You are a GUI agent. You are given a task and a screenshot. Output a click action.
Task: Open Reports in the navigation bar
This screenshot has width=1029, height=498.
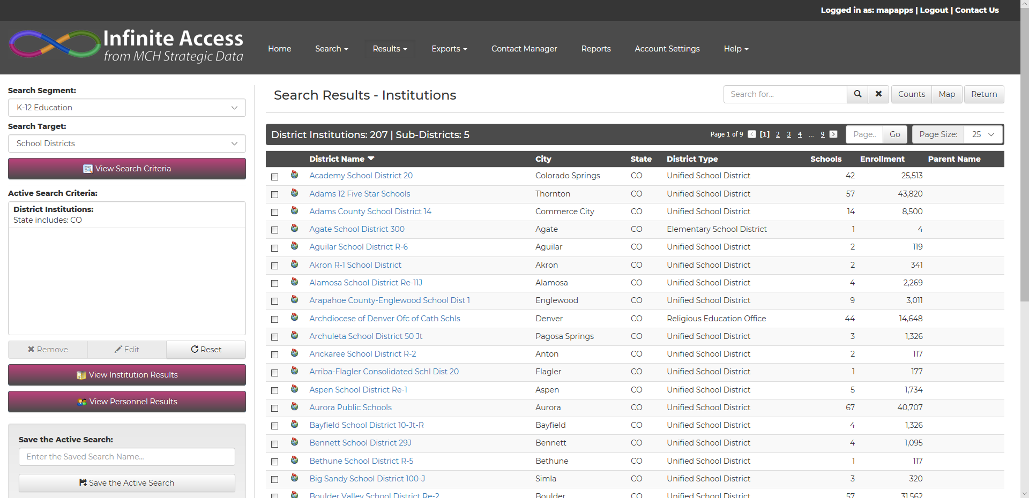[596, 49]
